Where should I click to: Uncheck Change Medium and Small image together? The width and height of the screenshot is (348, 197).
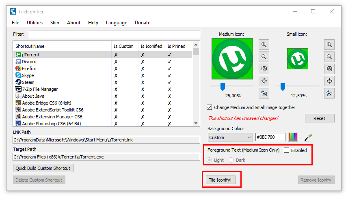[x=209, y=107]
